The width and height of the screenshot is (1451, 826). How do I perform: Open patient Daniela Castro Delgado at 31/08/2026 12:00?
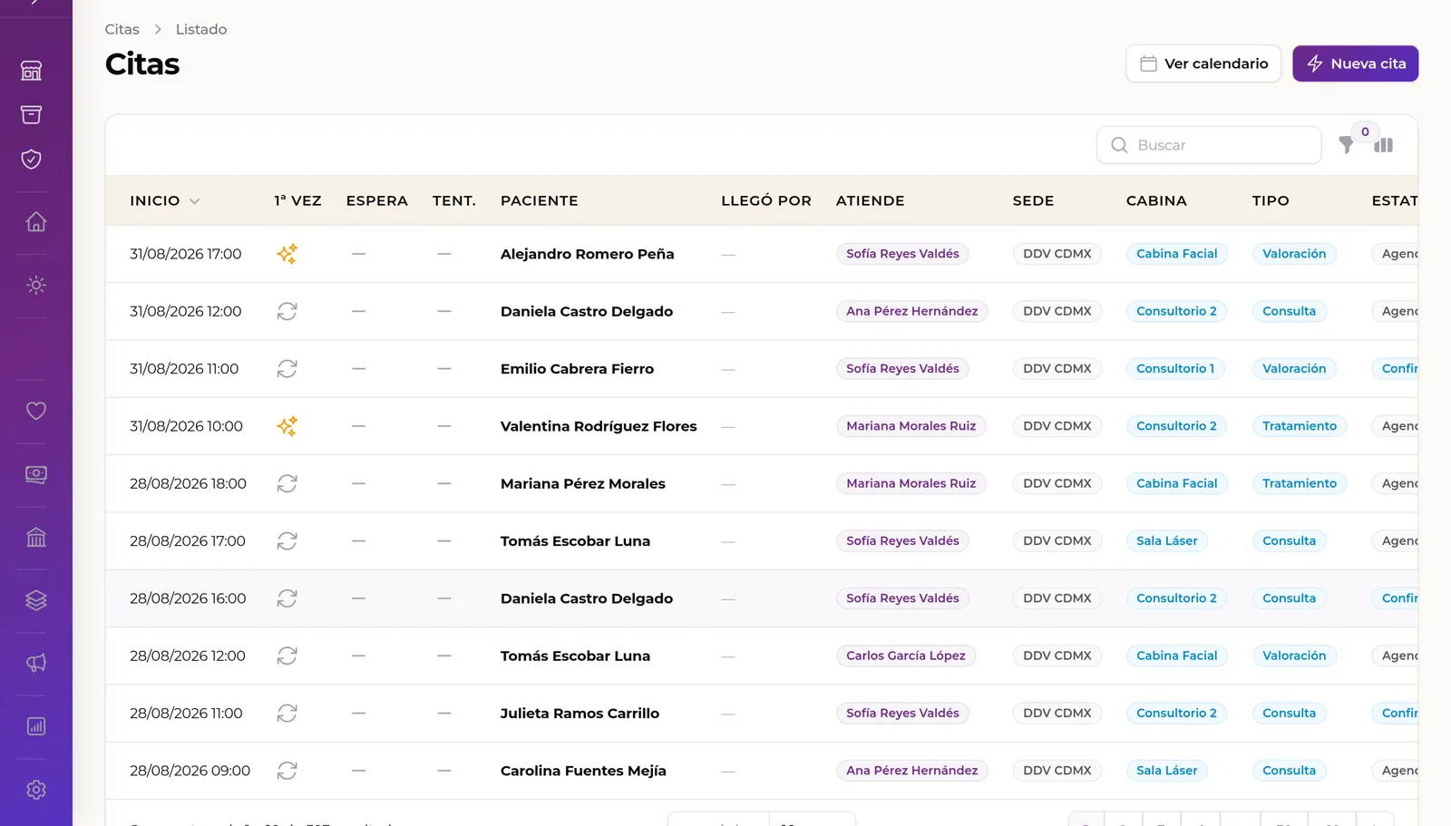click(587, 311)
